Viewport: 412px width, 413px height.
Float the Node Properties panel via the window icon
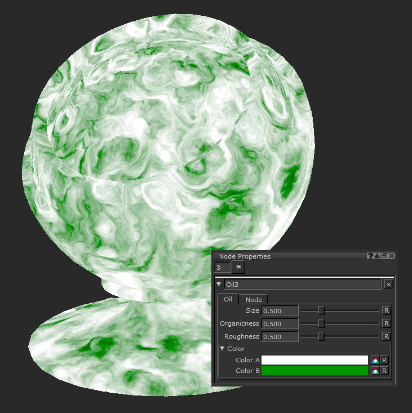pyautogui.click(x=384, y=256)
